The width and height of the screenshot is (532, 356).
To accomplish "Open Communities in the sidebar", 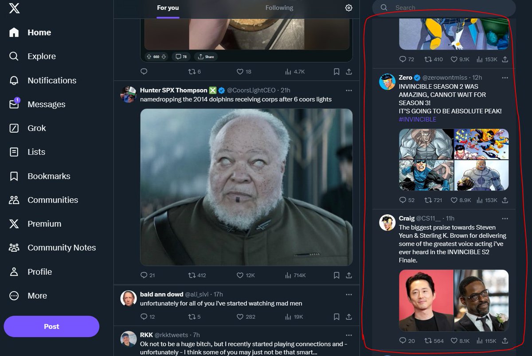I will point(43,200).
